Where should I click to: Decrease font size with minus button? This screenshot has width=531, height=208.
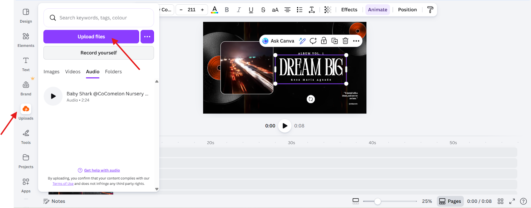pyautogui.click(x=181, y=10)
